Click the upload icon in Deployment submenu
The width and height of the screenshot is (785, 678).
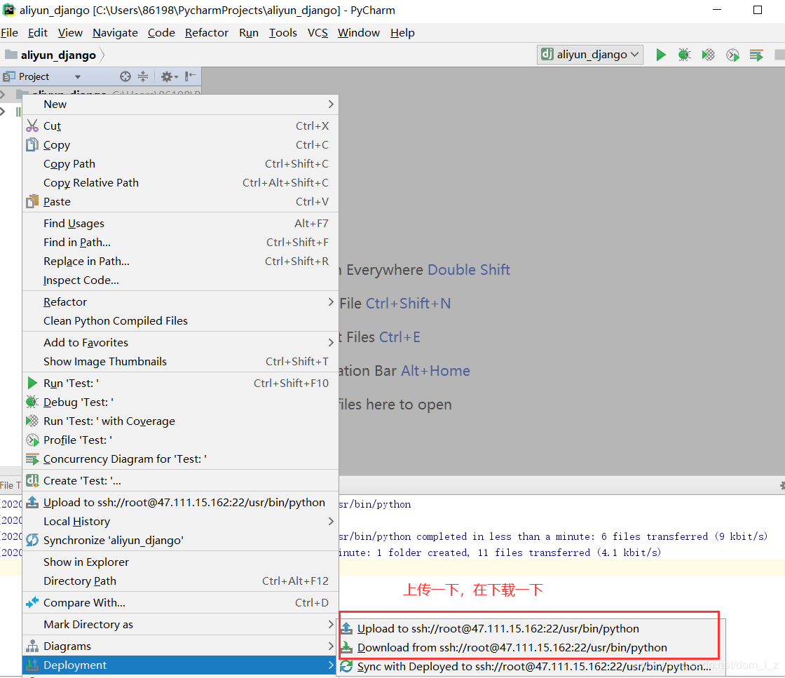(346, 628)
